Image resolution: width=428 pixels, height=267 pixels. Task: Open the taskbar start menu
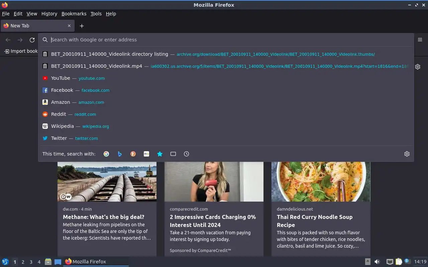(5, 262)
